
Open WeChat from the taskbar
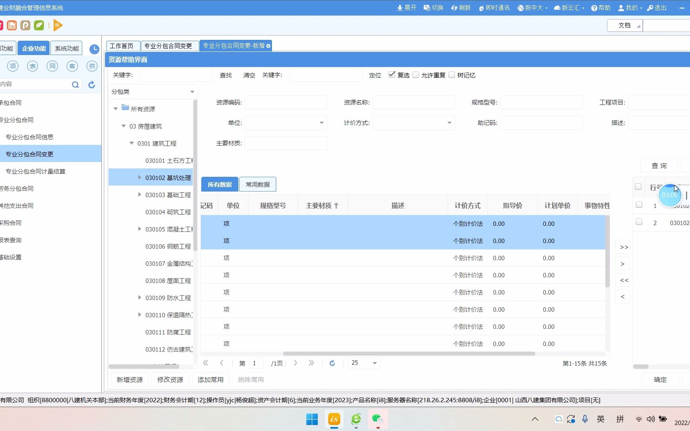(x=377, y=419)
